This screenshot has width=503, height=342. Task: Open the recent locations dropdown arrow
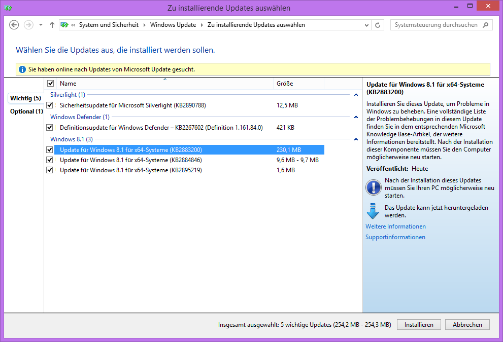41,25
